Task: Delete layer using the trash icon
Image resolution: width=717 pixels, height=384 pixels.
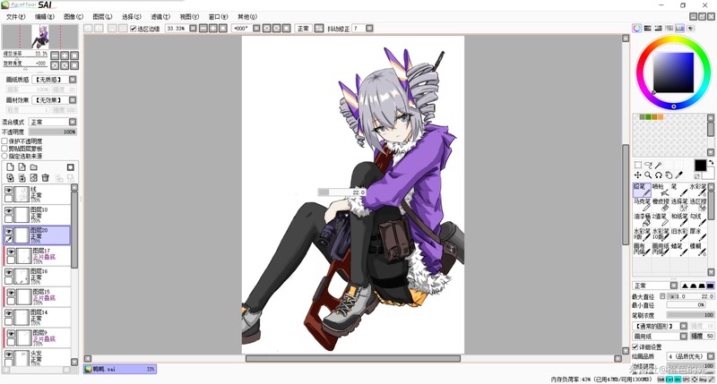Action: [x=46, y=178]
